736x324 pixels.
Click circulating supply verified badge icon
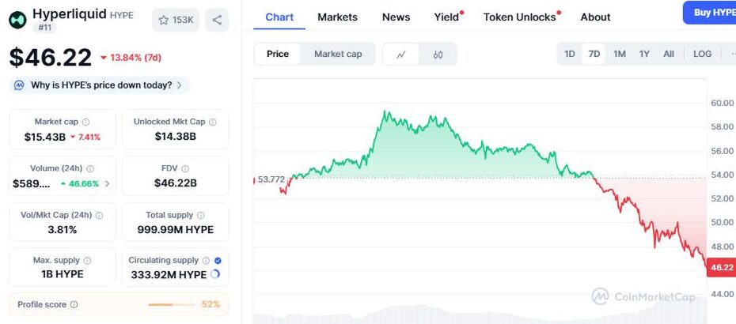tap(218, 260)
